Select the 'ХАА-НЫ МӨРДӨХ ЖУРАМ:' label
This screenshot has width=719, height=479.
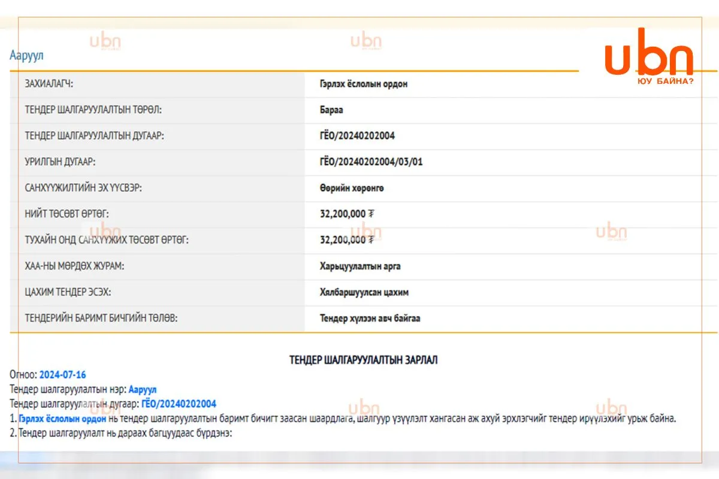pos(75,266)
